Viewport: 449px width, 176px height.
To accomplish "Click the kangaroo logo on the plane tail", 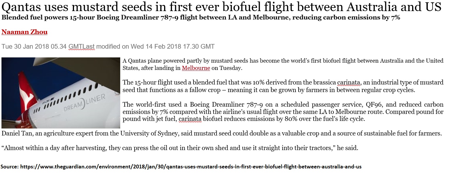I will [x=28, y=93].
